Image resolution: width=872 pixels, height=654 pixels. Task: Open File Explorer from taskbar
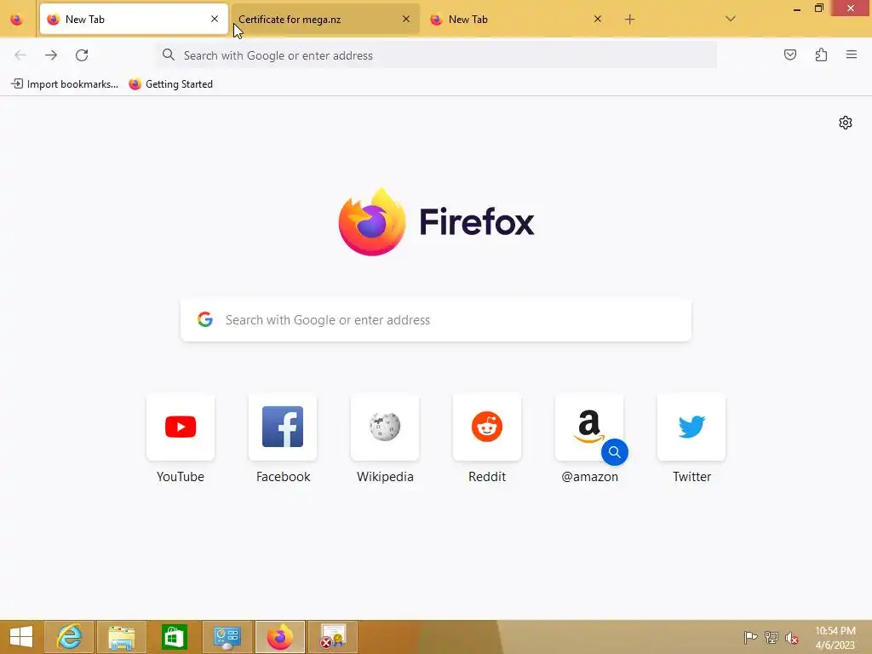tap(122, 637)
